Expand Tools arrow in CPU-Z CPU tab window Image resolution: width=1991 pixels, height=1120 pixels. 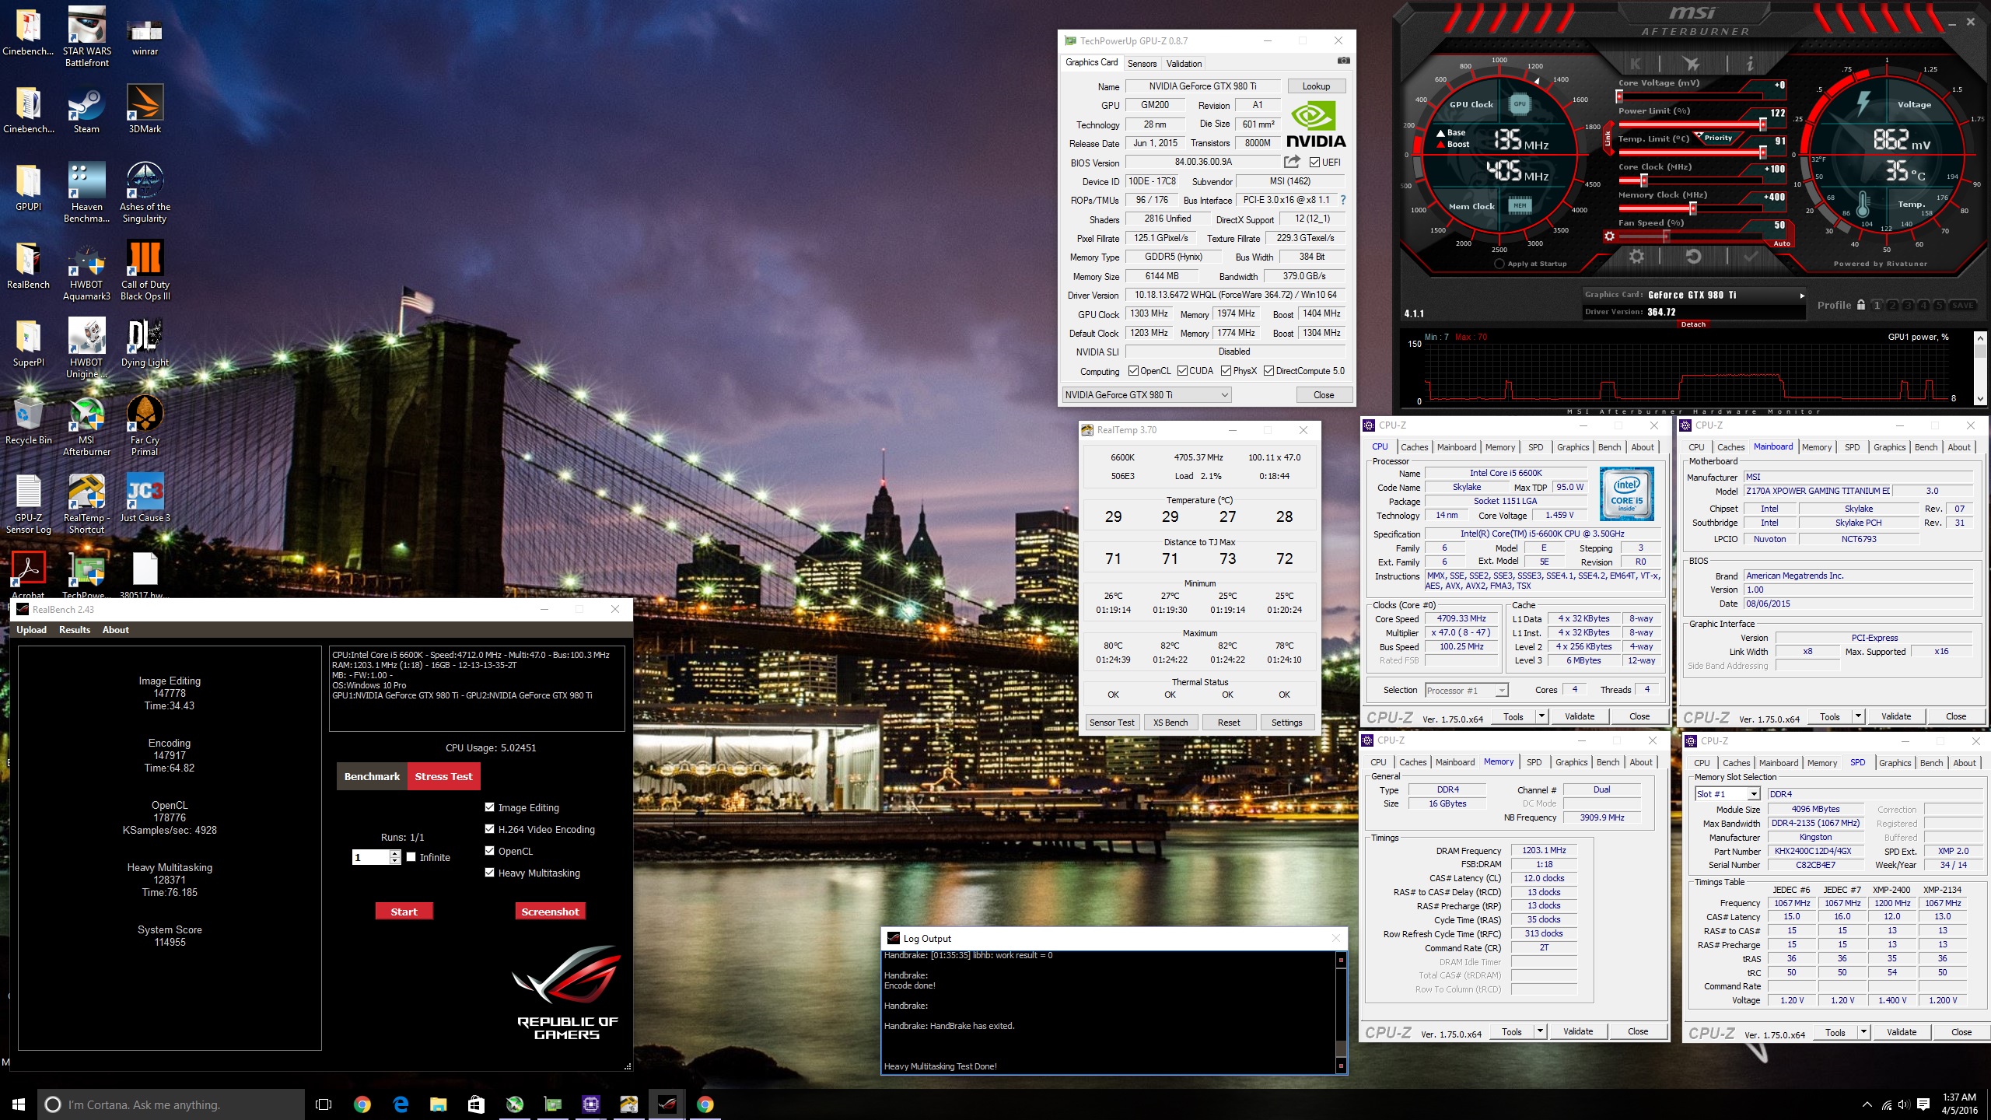1541,716
